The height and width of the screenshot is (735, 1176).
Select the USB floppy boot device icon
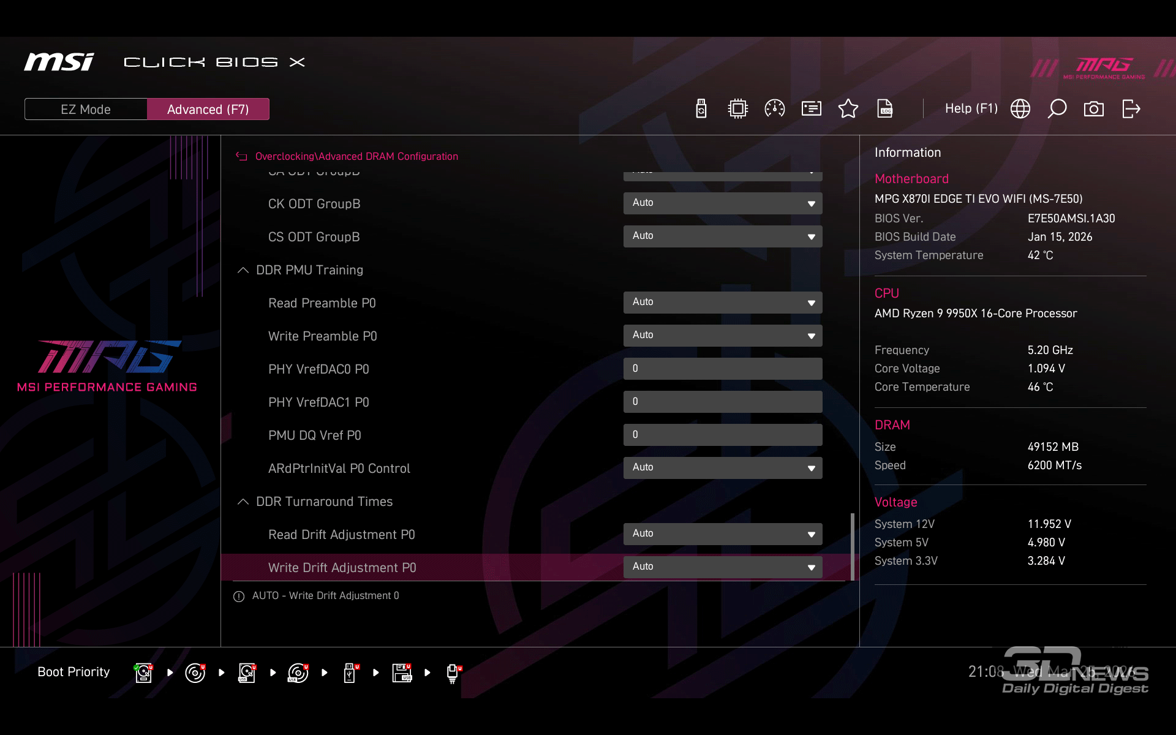pos(402,673)
